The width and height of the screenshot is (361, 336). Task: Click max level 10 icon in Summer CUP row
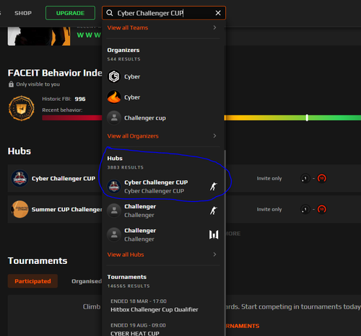click(x=322, y=209)
